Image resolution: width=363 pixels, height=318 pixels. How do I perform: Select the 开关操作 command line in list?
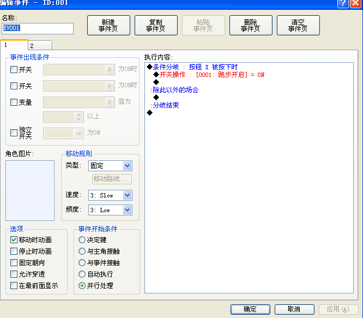coord(212,75)
